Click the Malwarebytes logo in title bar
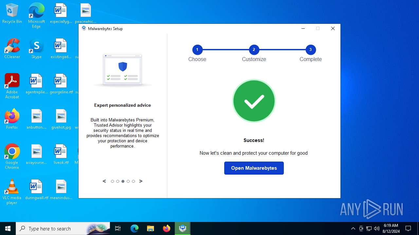This screenshot has height=235, width=419. 84,28
